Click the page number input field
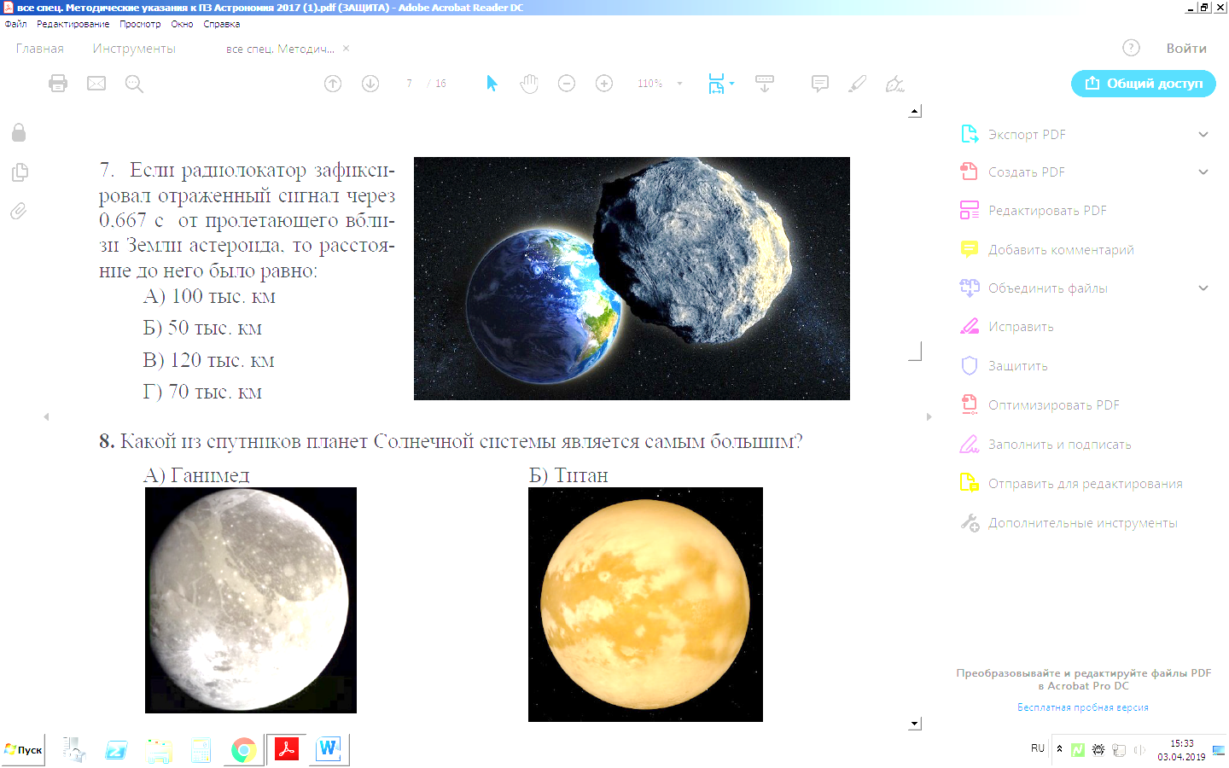This screenshot has height=768, width=1229. click(x=410, y=84)
